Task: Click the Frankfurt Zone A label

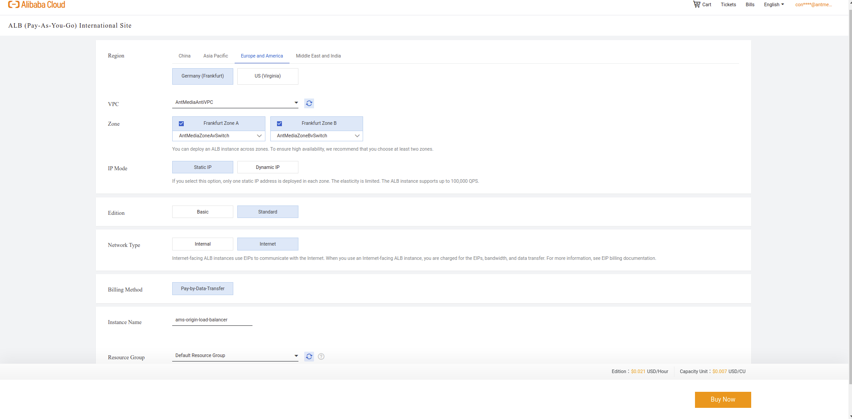Action: pos(221,123)
